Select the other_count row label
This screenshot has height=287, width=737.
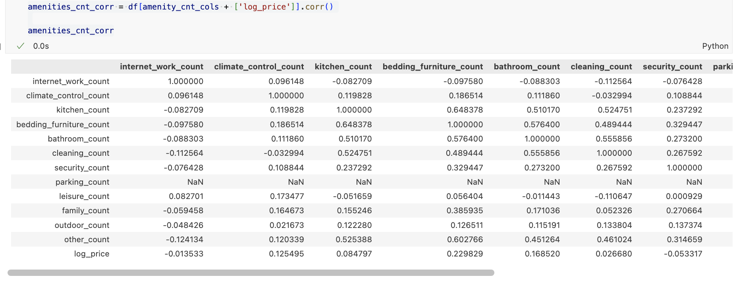click(x=87, y=239)
